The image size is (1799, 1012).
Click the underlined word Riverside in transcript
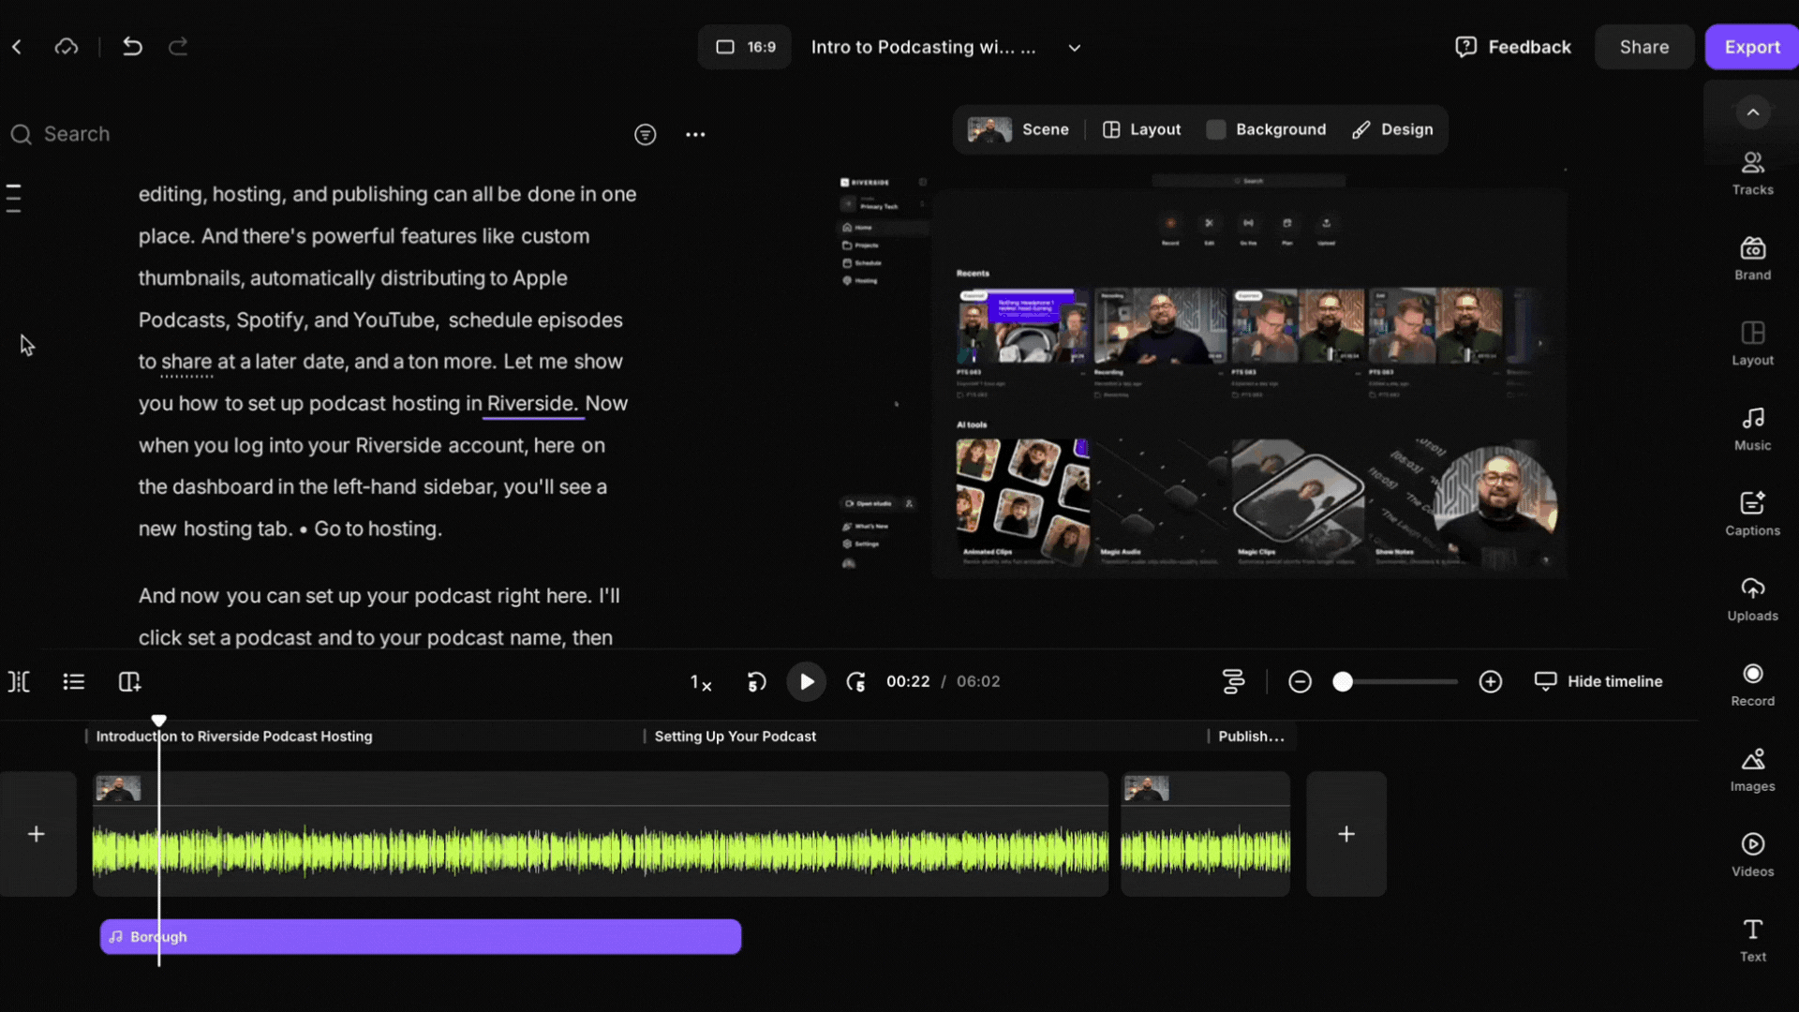point(532,404)
